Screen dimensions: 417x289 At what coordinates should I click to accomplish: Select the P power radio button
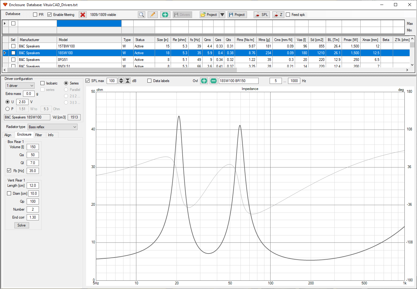(8, 109)
